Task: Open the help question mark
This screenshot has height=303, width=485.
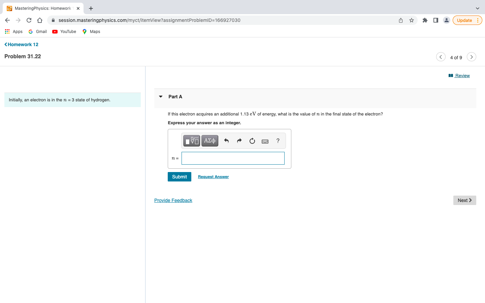Action: point(278,141)
